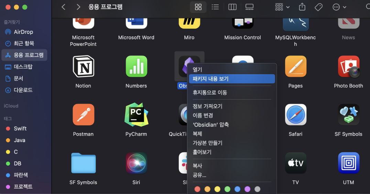The height and width of the screenshot is (194, 370).
Task: Click the Share toolbar button
Action: tap(302, 7)
